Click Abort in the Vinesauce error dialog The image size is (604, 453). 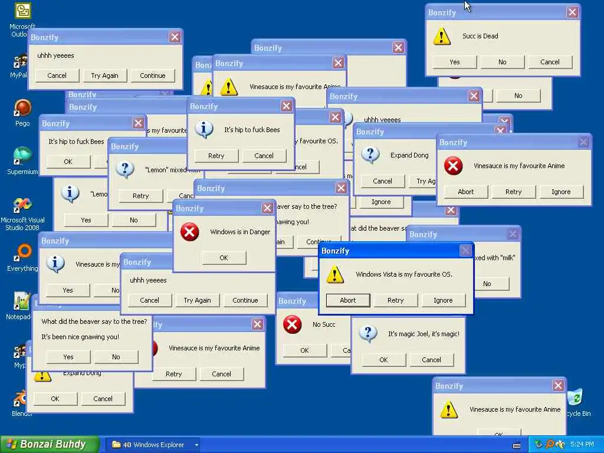tap(466, 192)
